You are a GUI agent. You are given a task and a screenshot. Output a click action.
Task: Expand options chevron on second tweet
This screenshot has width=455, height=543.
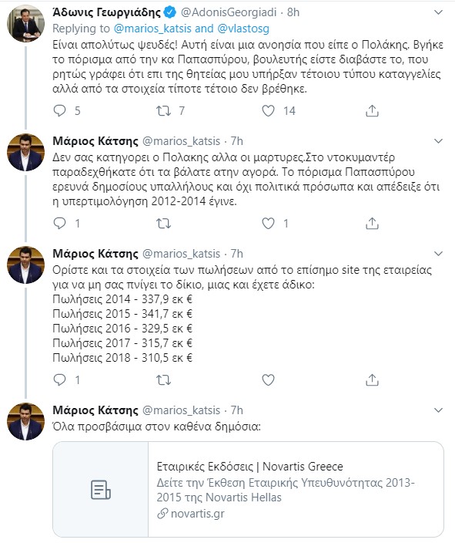pos(438,141)
